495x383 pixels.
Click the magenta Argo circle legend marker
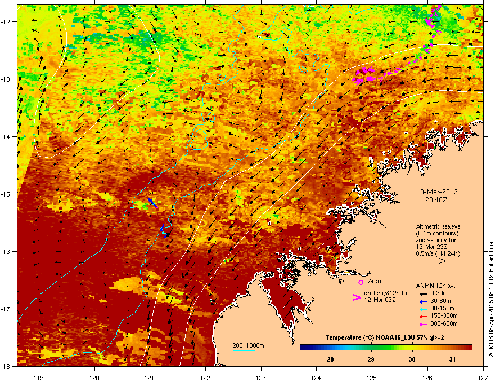tap(361, 282)
